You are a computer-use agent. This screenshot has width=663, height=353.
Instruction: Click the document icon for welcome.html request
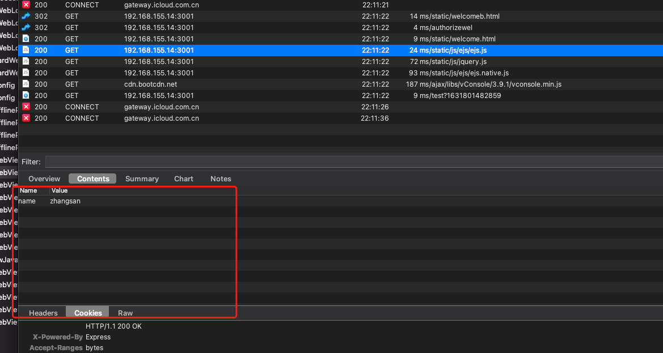[26, 39]
